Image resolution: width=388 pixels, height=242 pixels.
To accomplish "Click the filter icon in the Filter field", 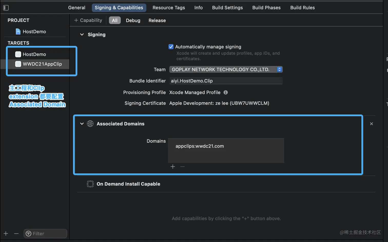I will [28, 234].
